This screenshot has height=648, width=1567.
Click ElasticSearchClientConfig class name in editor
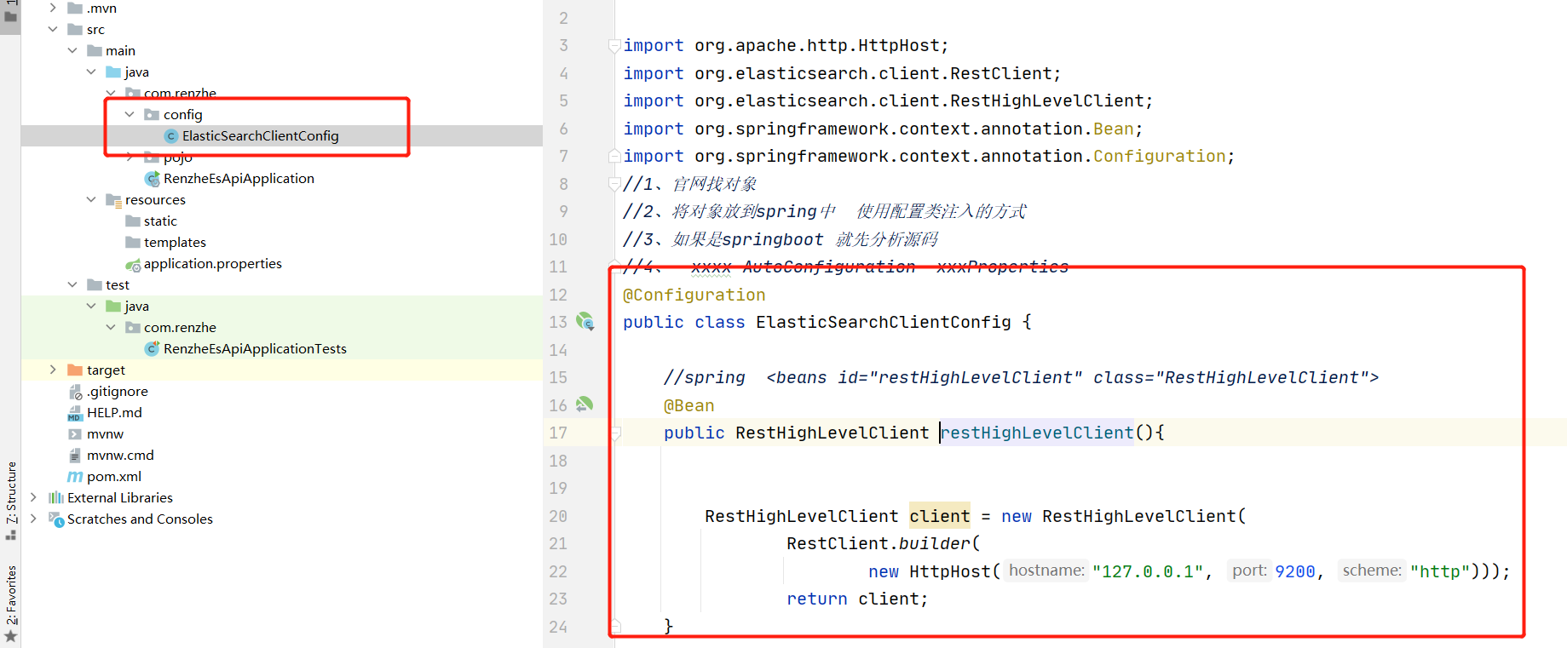point(884,322)
